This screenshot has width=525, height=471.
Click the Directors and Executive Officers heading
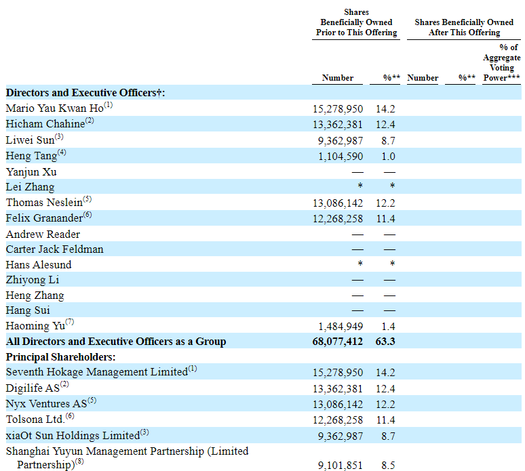[85, 93]
